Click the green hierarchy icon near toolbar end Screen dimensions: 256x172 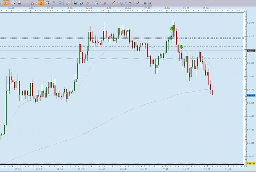(145, 3)
